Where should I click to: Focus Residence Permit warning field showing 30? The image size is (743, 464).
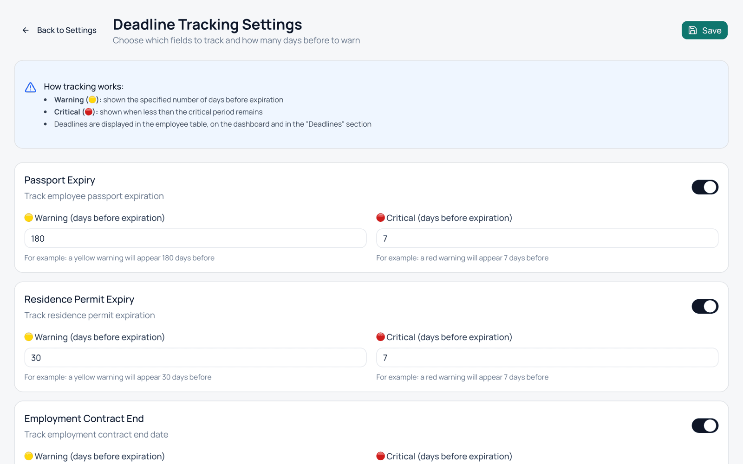pos(196,358)
